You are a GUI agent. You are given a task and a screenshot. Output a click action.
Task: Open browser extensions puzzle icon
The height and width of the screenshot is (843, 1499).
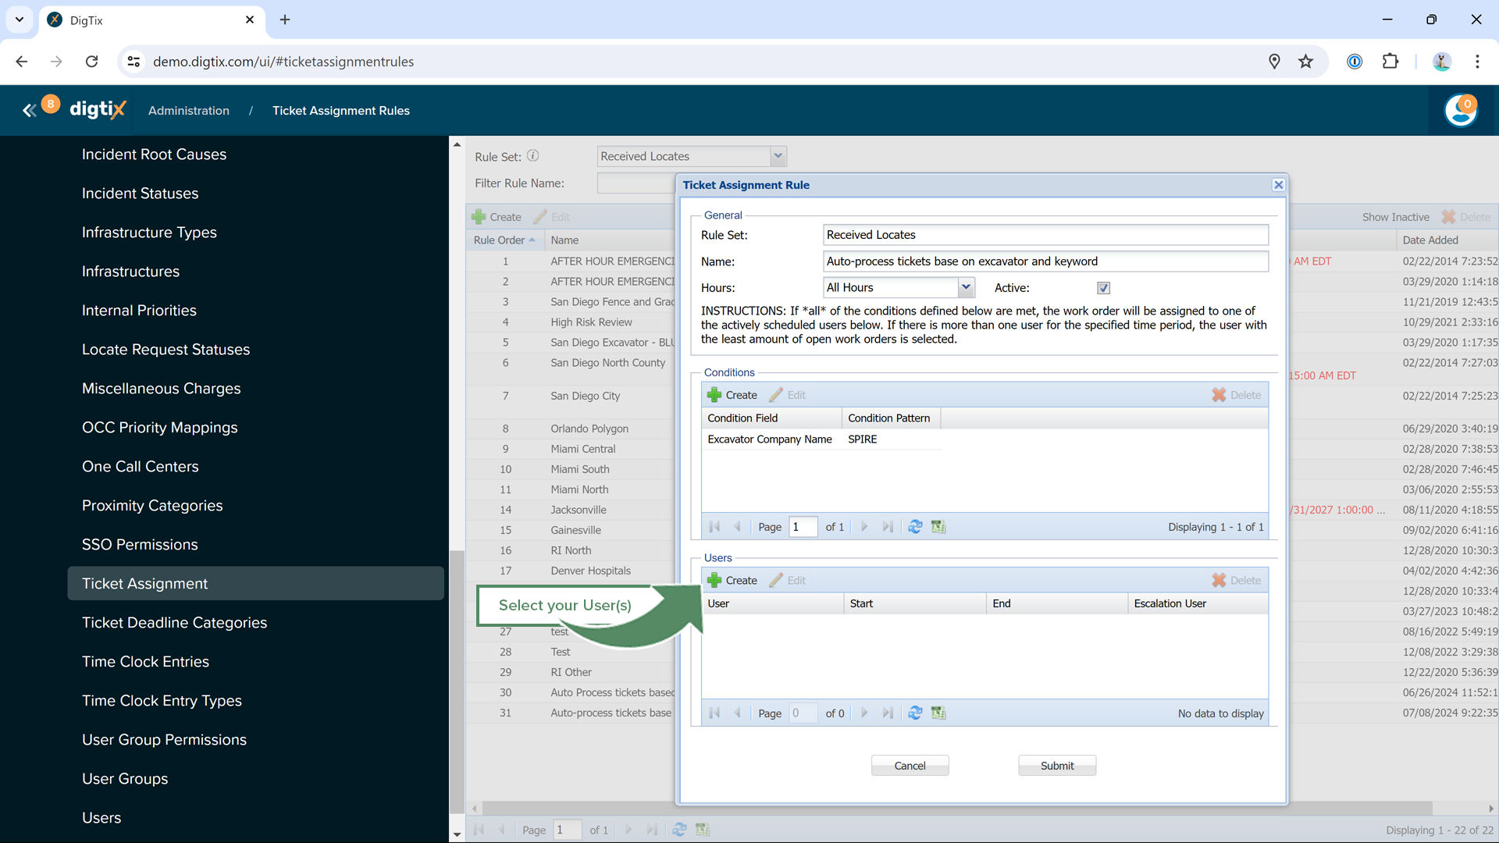1390,62
